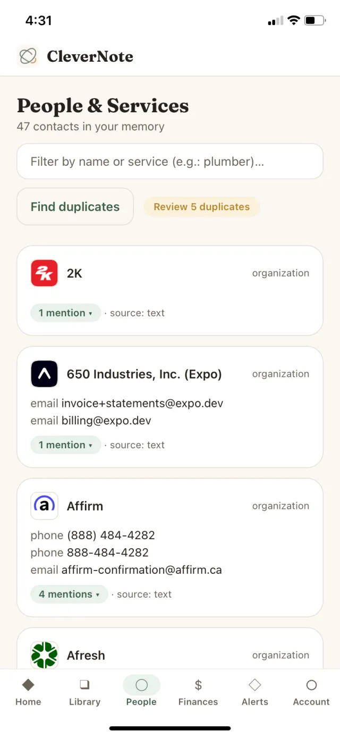
Task: Tap the 4:31 clock
Action: 39,21
